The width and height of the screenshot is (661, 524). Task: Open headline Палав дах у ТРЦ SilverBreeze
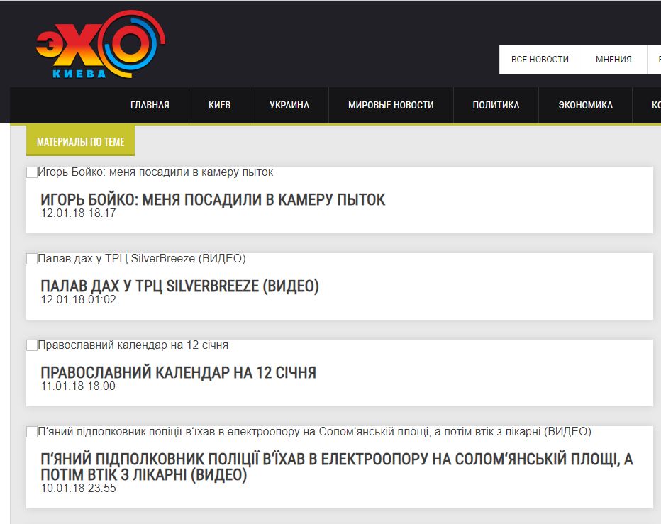tap(179, 286)
